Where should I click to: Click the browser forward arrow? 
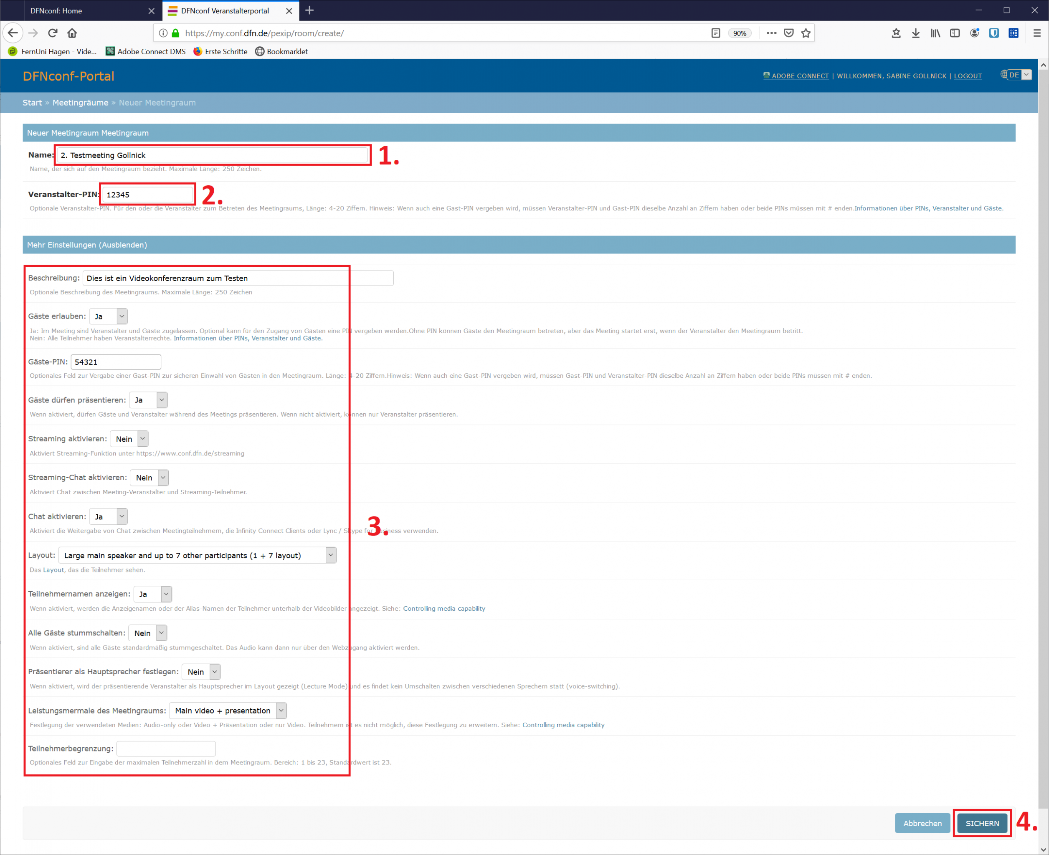point(33,33)
